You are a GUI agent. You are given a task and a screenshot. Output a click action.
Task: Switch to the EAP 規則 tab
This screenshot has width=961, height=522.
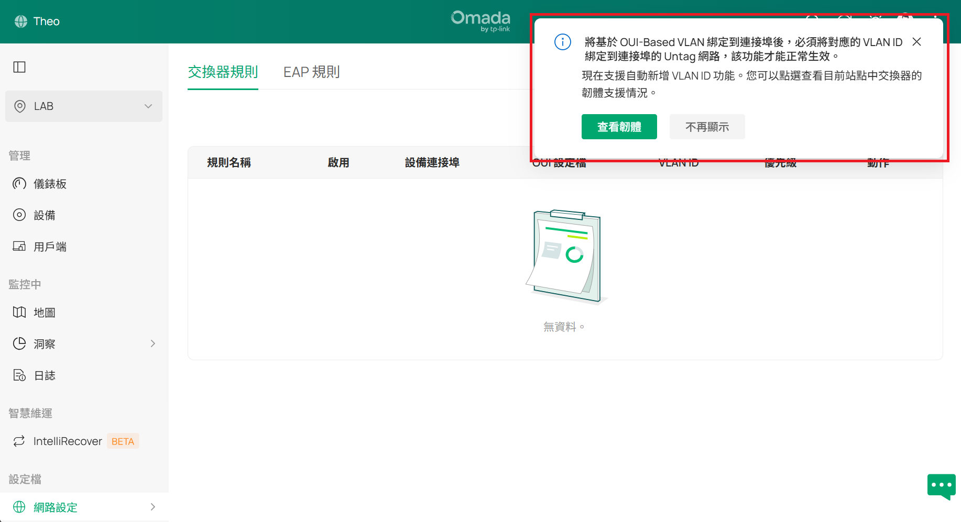coord(312,72)
